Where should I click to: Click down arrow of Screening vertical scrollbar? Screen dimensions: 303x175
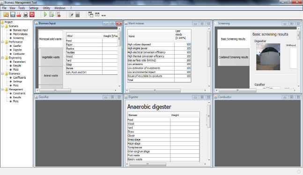click(299, 86)
